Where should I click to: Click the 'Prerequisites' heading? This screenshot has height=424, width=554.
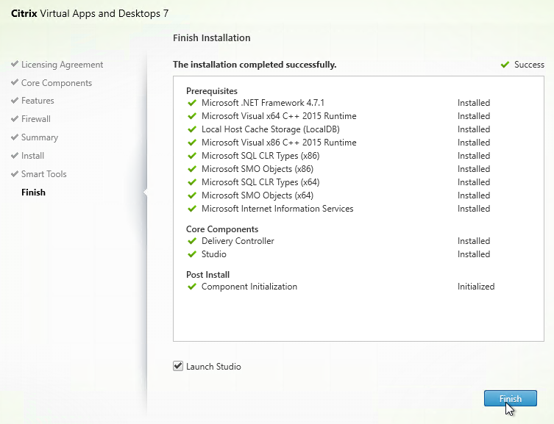pos(212,91)
